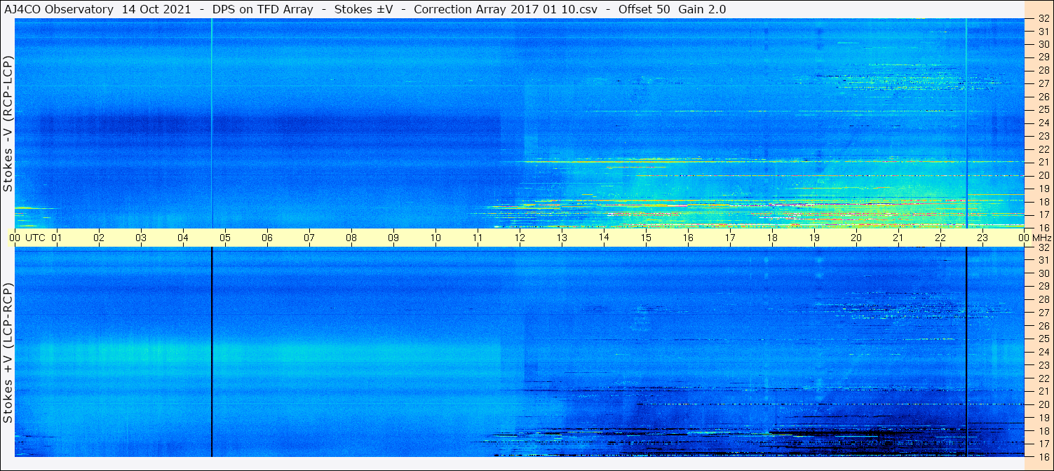This screenshot has width=1054, height=471.
Task: Click the black vertical line near 04:40 in +V panel
Action: (x=211, y=352)
